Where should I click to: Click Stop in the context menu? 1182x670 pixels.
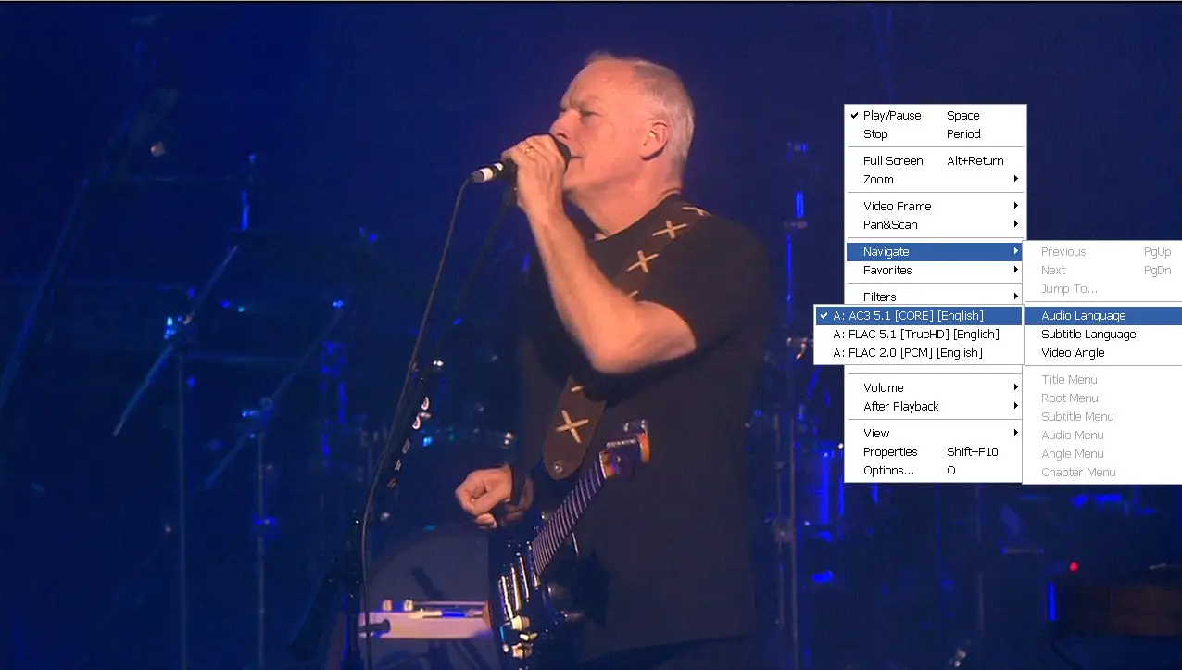(x=936, y=134)
